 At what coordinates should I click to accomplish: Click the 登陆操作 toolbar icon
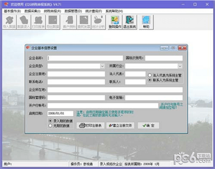click(x=115, y=22)
